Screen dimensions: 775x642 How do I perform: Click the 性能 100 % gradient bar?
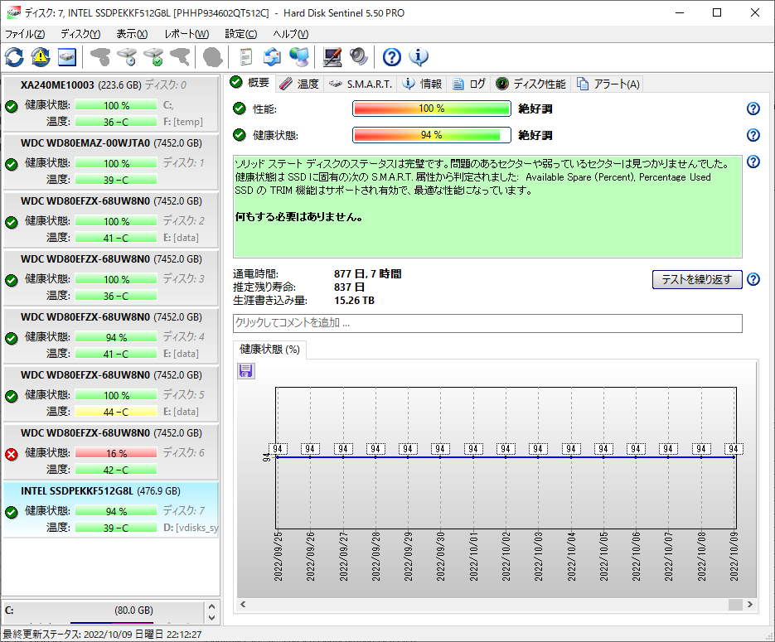pos(432,109)
